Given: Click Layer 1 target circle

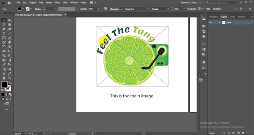Looking at the screenshot, I should (248, 23).
